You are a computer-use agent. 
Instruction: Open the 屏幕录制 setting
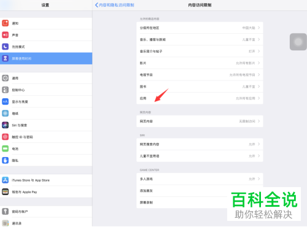click(200, 202)
